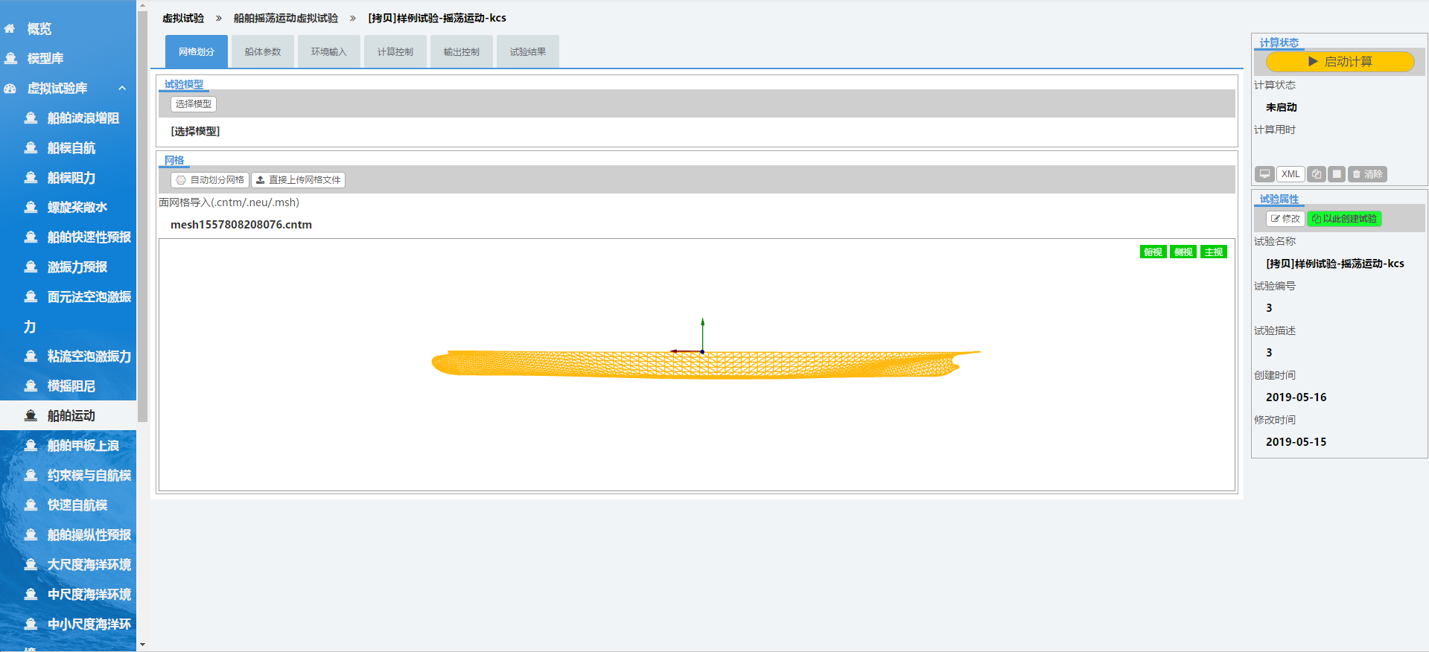This screenshot has height=652, width=1429.
Task: Click the stop square icon button
Action: point(1337,174)
